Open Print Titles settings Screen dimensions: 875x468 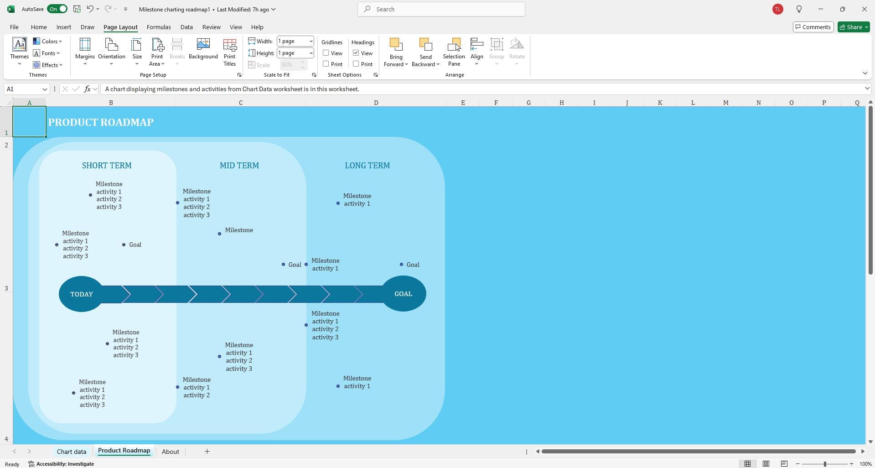[229, 51]
